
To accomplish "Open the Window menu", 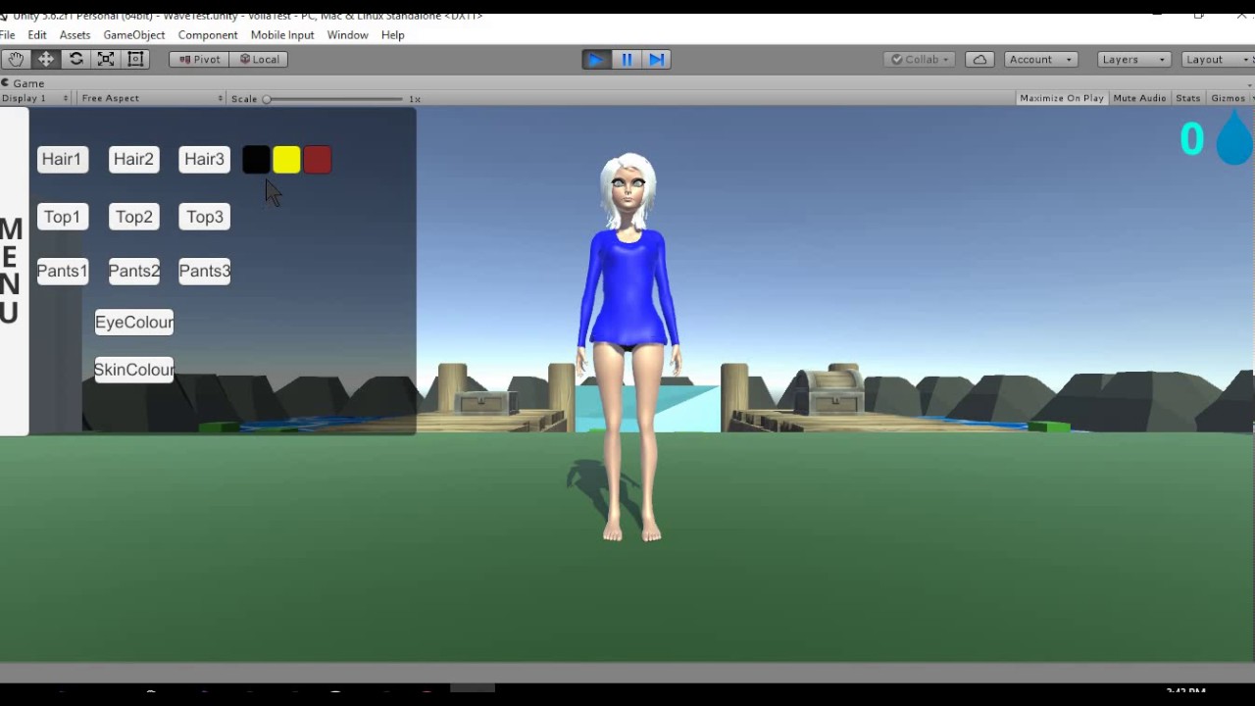I will tap(347, 34).
